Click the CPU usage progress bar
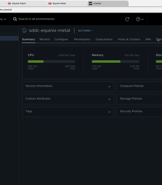Screen dimensions: 162x185 tap(51, 62)
